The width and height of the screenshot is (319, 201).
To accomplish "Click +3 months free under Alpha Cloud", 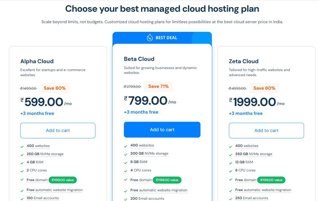I will coord(37,113).
